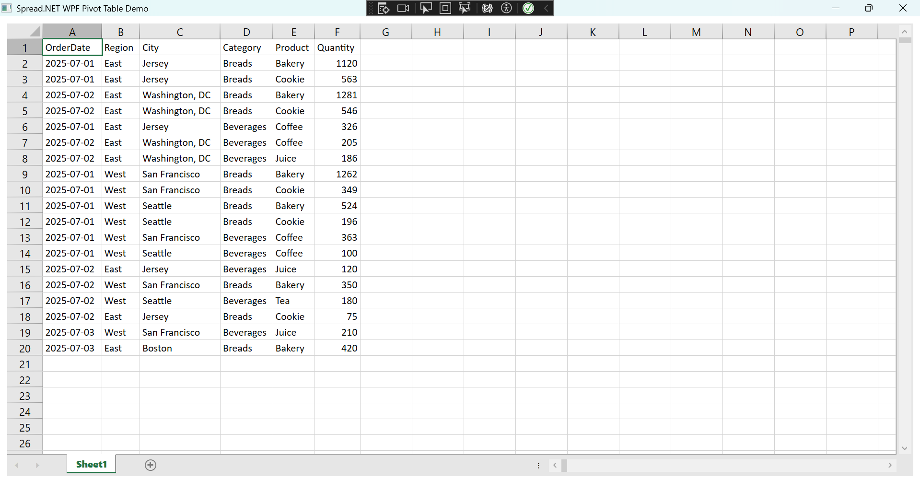920x480 pixels.
Task: Click the cell with quantity 420
Action: click(338, 348)
